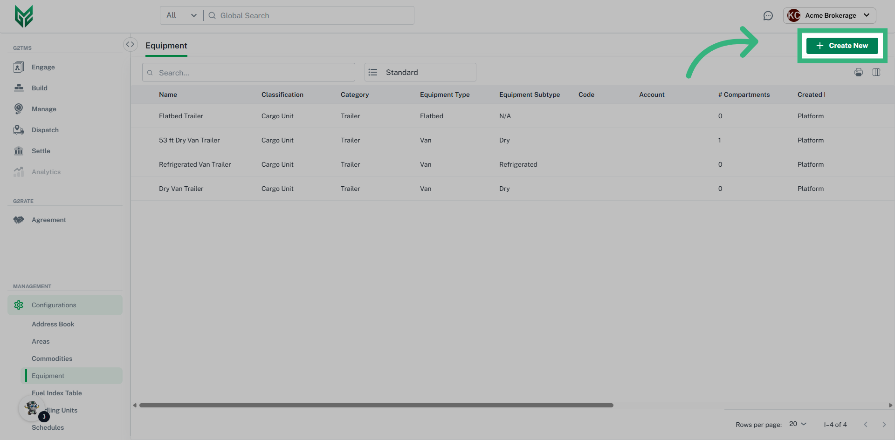Open the column layout icon

point(876,72)
